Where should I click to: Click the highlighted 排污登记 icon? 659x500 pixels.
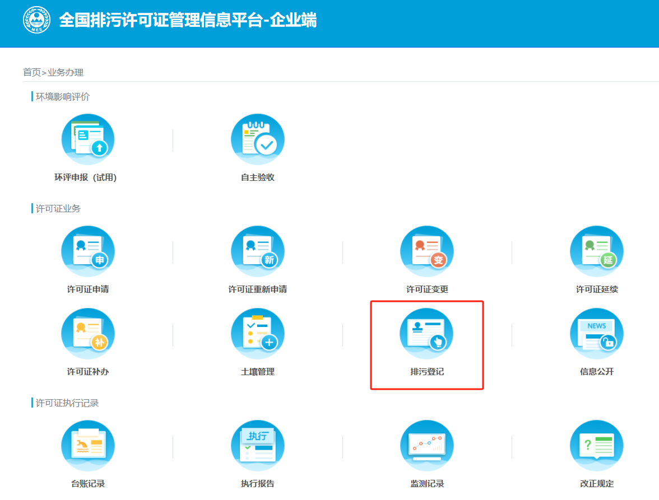coord(426,334)
